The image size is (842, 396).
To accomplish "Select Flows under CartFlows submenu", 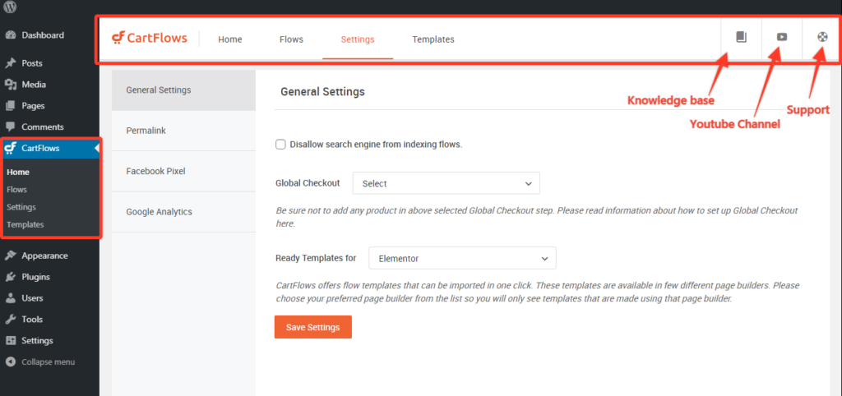I will [16, 190].
